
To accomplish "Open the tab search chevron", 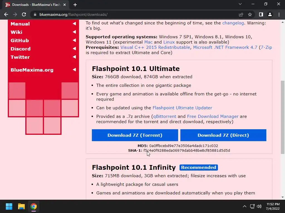I will pos(240,4).
